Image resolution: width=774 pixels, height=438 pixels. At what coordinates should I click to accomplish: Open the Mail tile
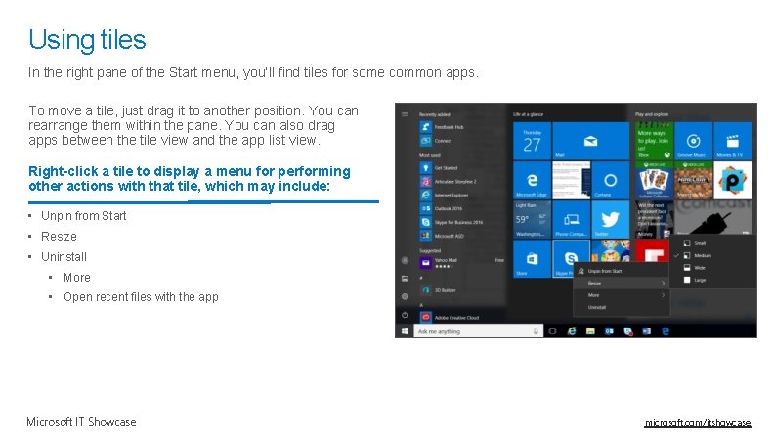click(590, 141)
